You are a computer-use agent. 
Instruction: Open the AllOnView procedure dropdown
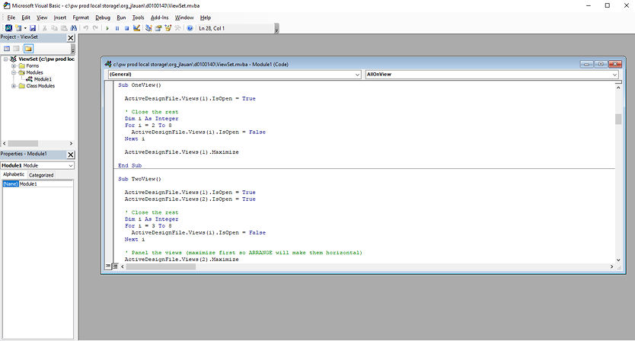pyautogui.click(x=615, y=75)
